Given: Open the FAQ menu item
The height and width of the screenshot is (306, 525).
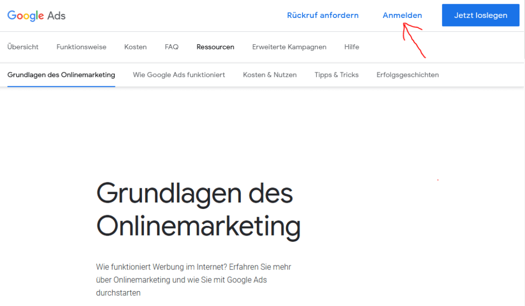Looking at the screenshot, I should [172, 47].
